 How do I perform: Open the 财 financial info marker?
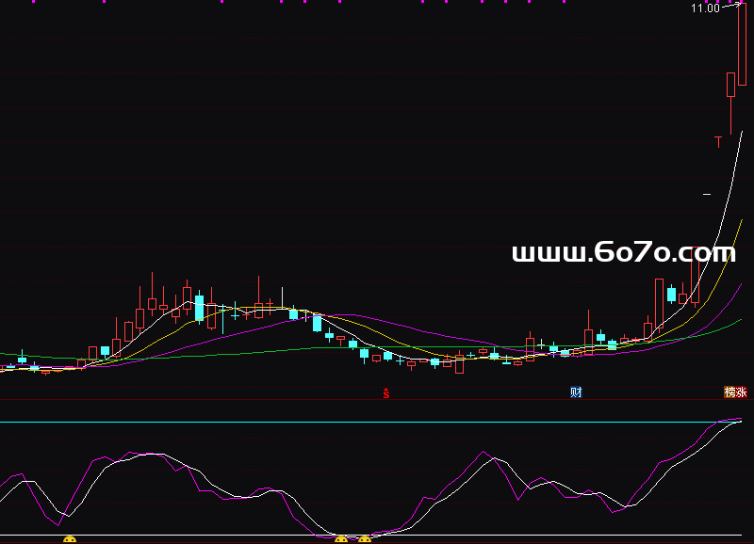(x=576, y=392)
